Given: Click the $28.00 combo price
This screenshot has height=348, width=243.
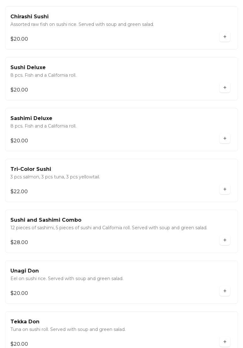Looking at the screenshot, I should (x=19, y=243).
